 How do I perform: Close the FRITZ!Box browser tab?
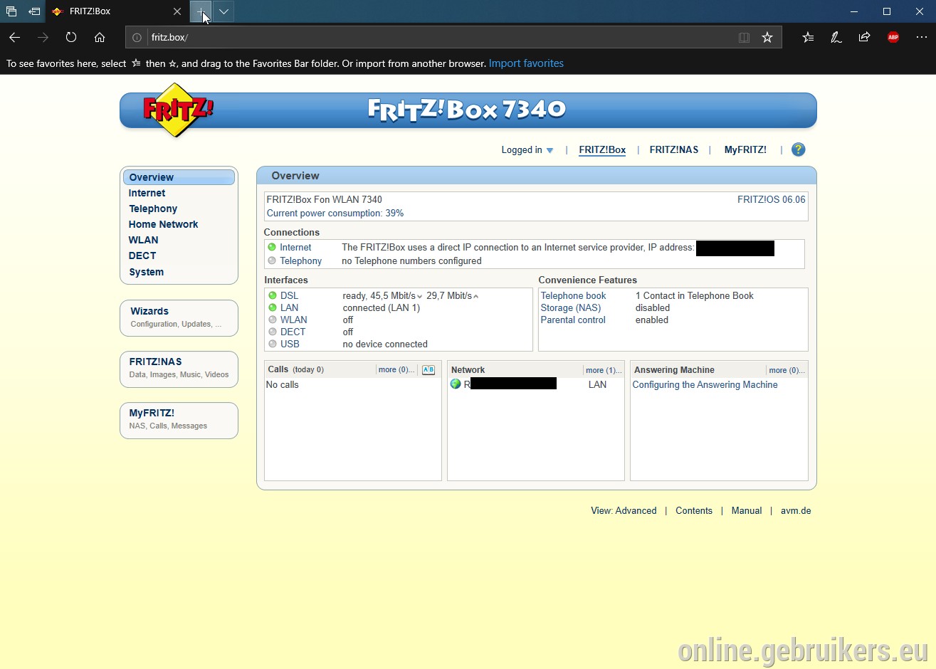(x=177, y=11)
